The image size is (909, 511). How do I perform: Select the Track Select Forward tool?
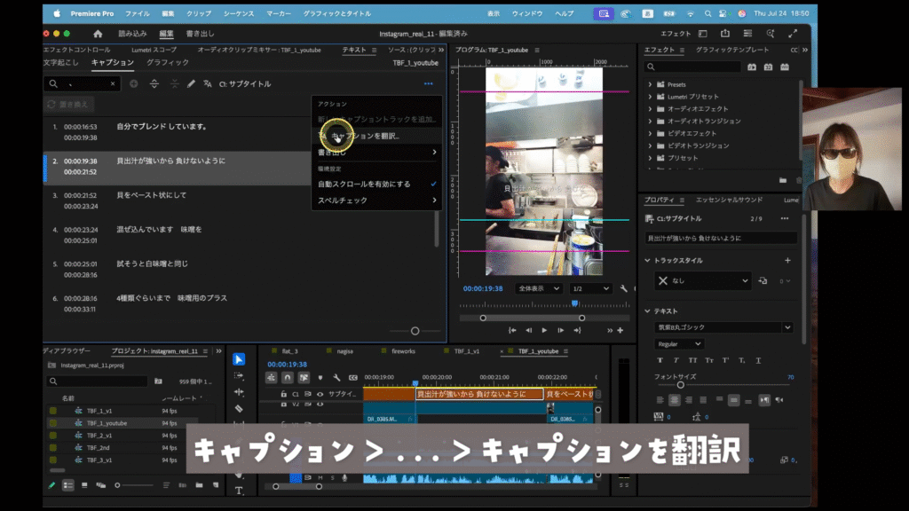pyautogui.click(x=238, y=375)
